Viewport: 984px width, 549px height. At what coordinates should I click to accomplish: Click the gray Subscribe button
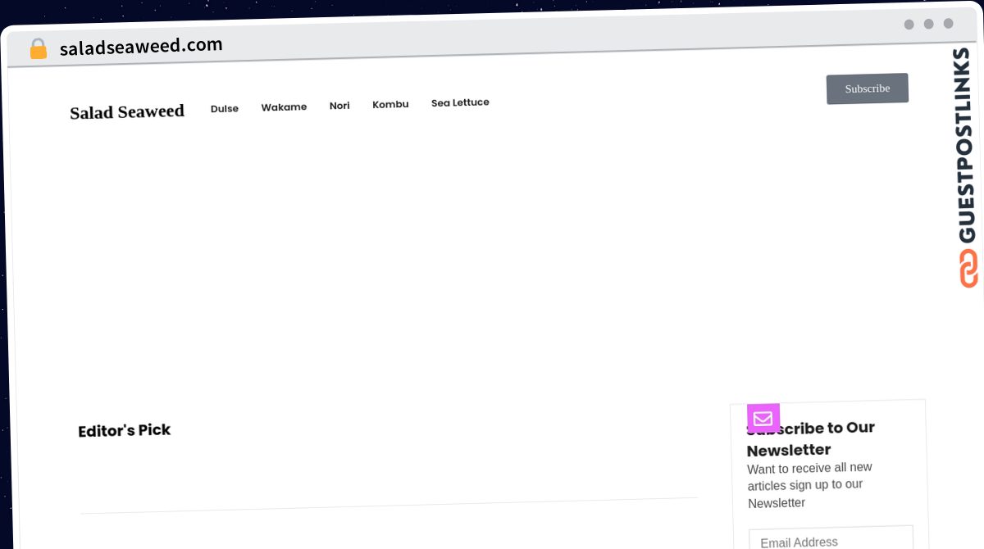867,88
